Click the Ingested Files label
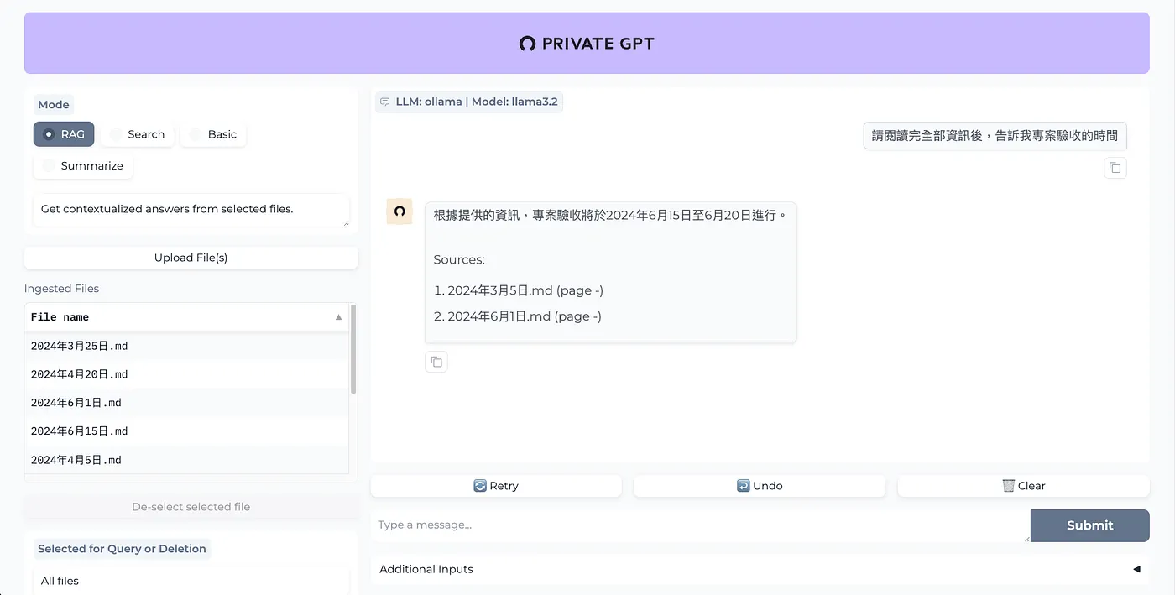 (x=61, y=289)
